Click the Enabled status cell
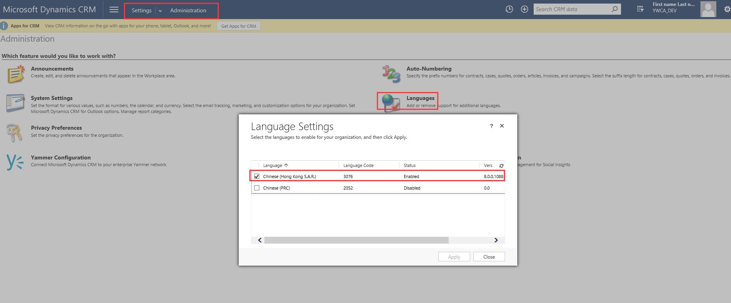The height and width of the screenshot is (303, 731). click(x=411, y=176)
